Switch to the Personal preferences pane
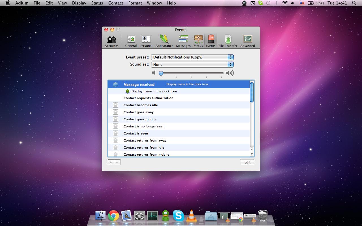The height and width of the screenshot is (226, 362). point(146,41)
